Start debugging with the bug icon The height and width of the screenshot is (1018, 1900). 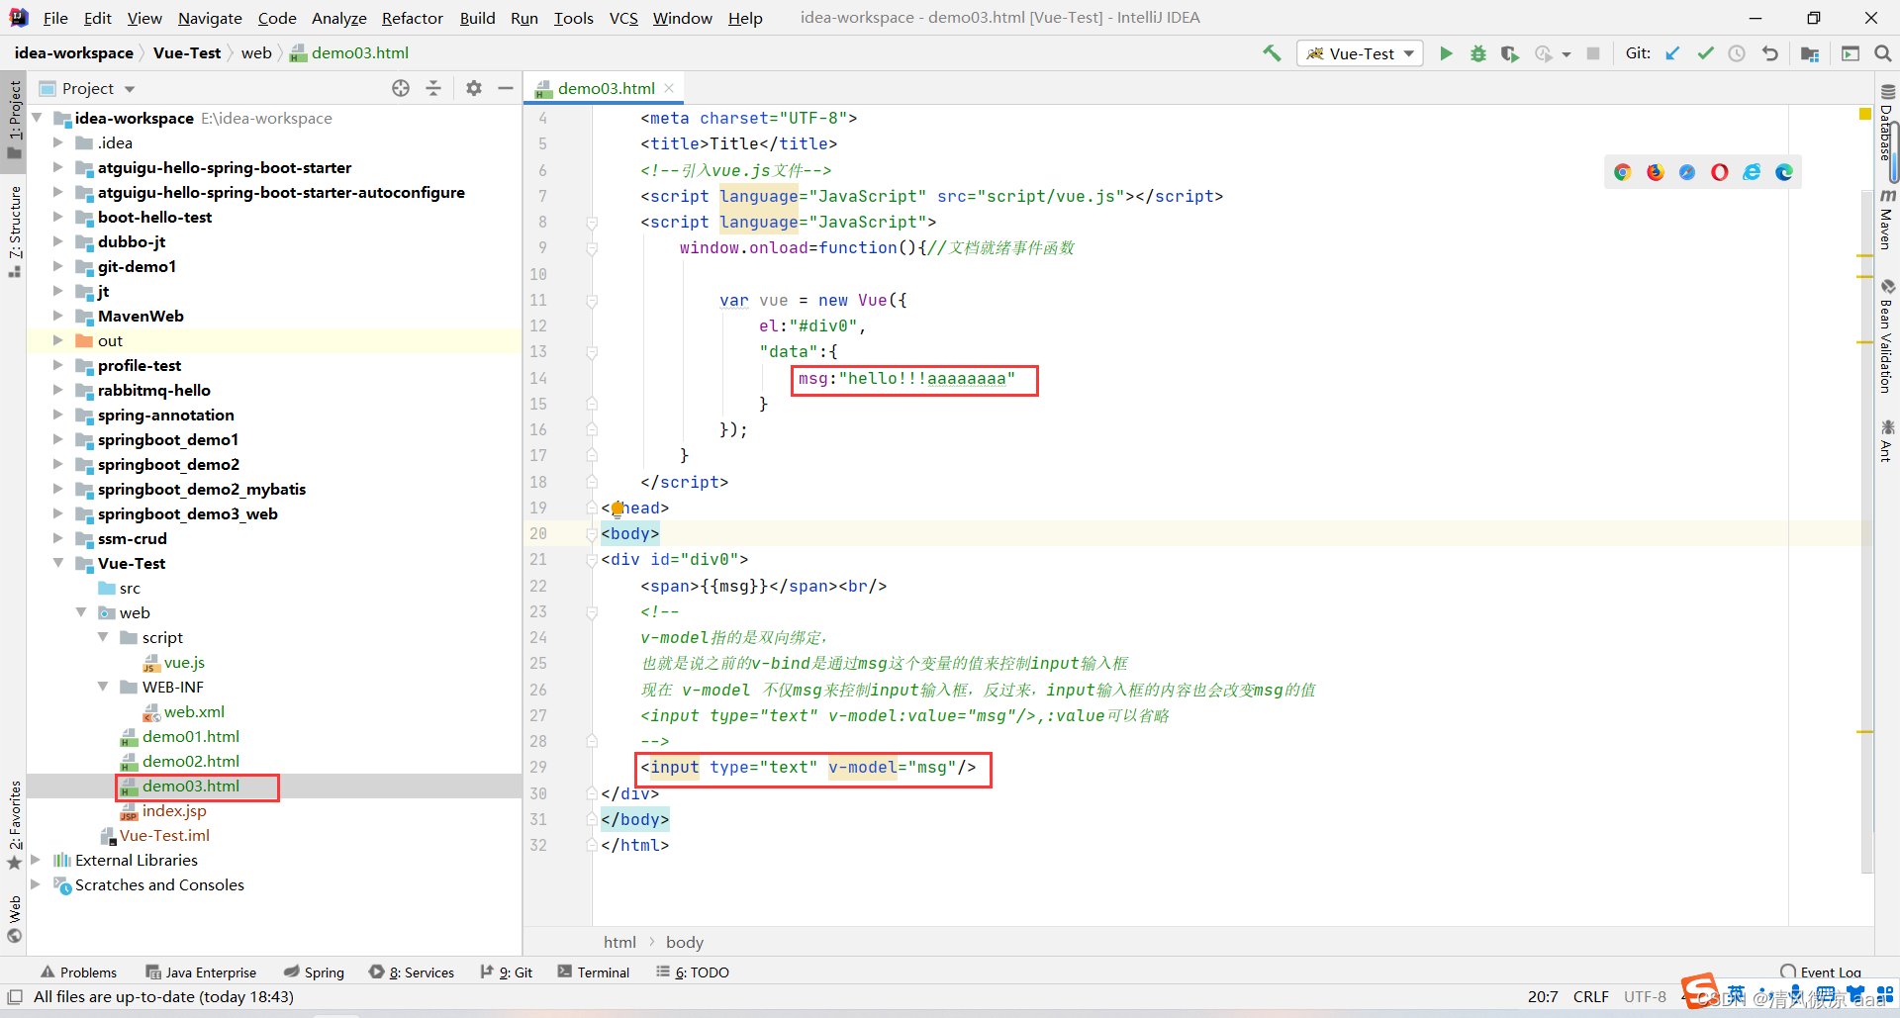[x=1477, y=53]
